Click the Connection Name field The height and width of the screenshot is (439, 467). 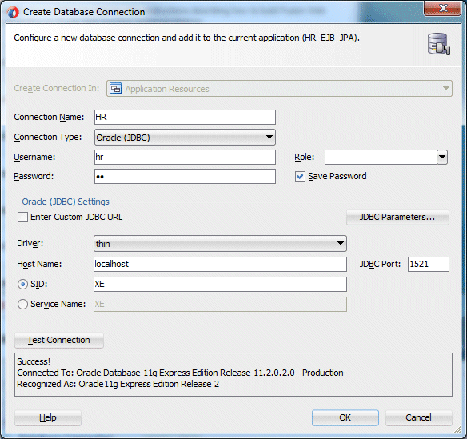tap(185, 117)
